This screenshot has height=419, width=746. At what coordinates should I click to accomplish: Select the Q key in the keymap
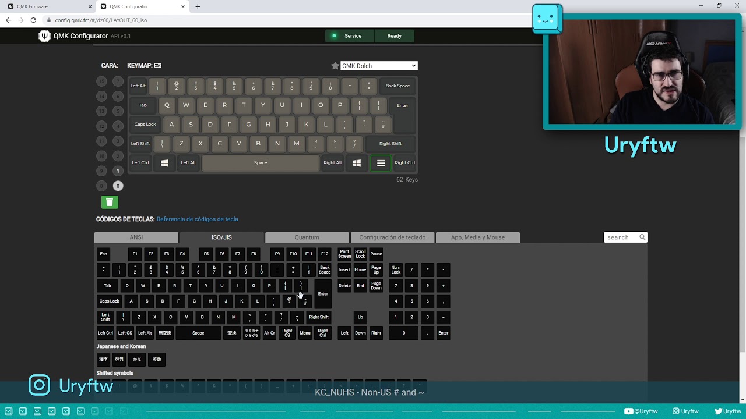[167, 105]
